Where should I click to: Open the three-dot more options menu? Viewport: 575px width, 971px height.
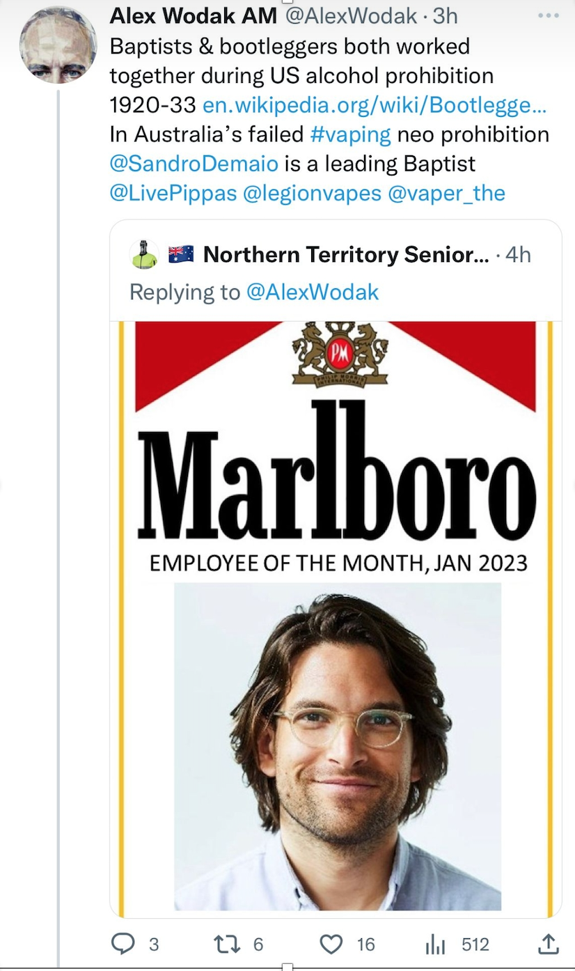click(x=549, y=15)
